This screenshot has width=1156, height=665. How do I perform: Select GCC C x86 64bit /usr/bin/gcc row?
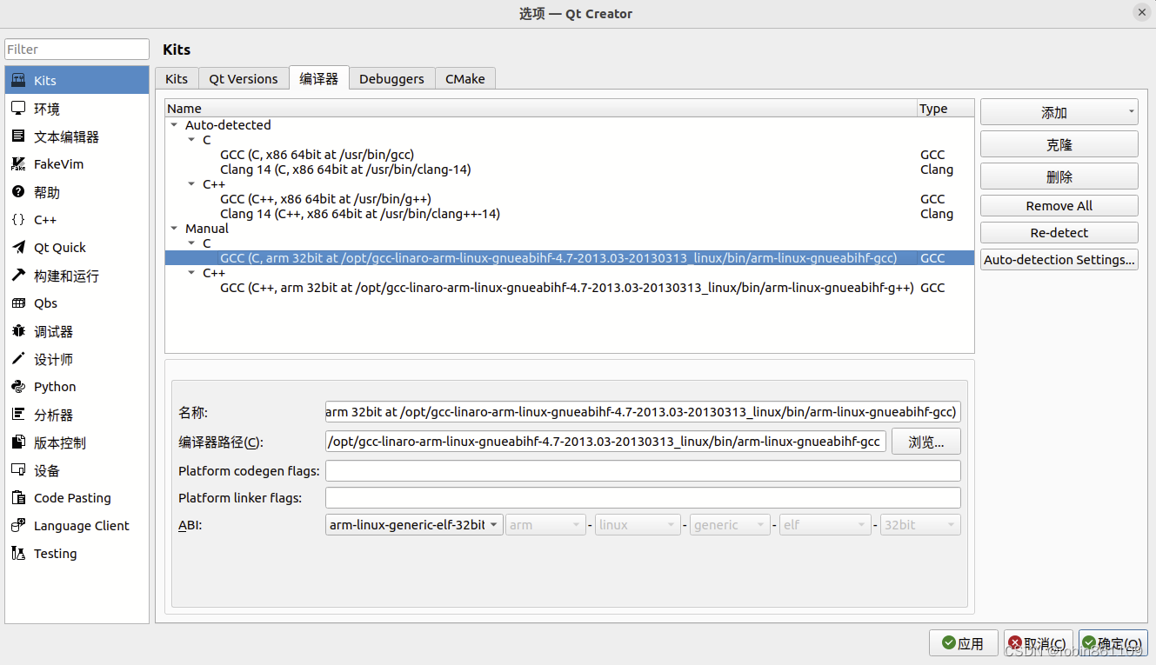[570, 155]
